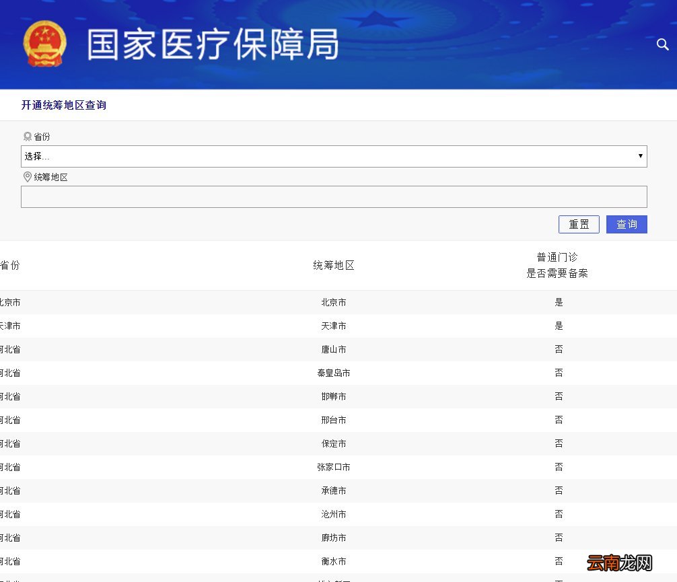
Task: Click the 省份 column header
Action: tap(10, 265)
